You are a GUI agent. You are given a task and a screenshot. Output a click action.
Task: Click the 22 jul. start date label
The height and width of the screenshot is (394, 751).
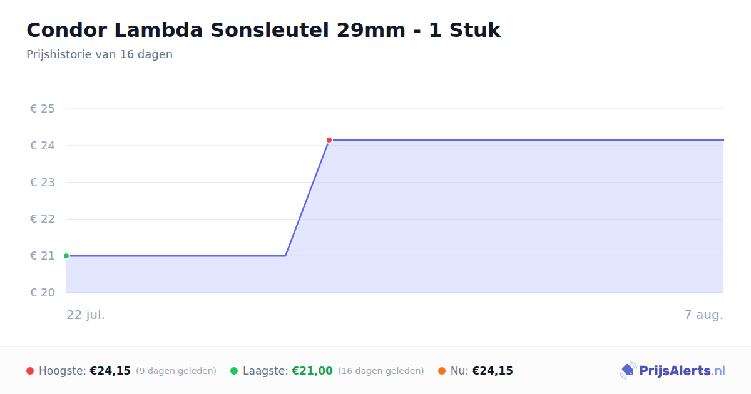point(86,315)
